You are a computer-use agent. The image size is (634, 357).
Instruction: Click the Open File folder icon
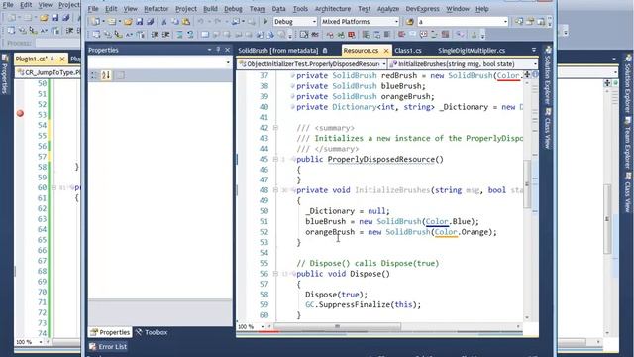point(128,22)
